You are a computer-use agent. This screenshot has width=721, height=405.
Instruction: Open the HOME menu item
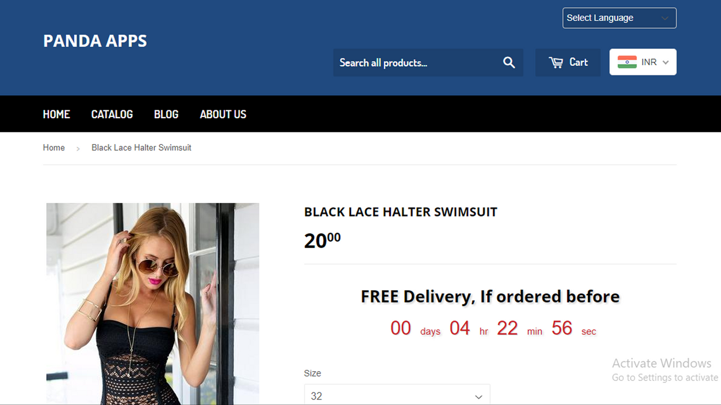click(56, 114)
